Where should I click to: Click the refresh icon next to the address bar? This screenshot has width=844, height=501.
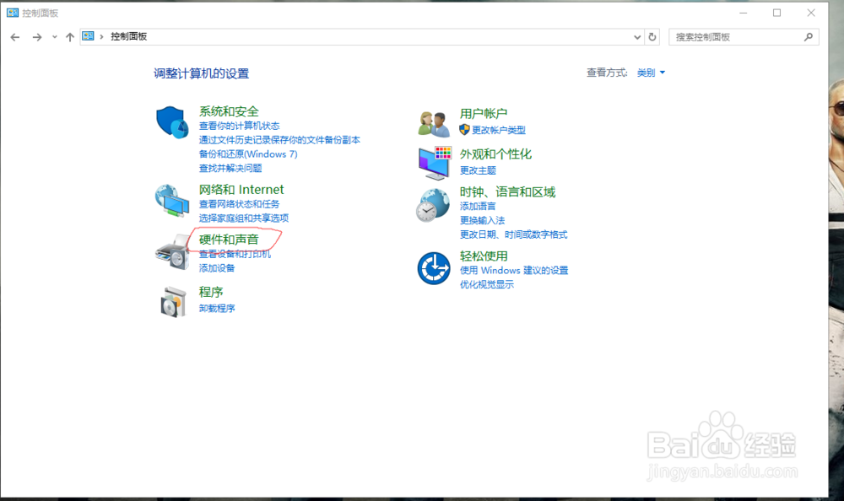[x=650, y=36]
